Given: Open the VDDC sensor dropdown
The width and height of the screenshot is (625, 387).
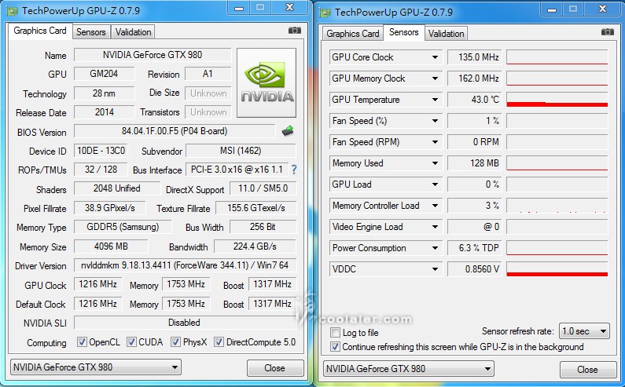Looking at the screenshot, I should coord(435,269).
